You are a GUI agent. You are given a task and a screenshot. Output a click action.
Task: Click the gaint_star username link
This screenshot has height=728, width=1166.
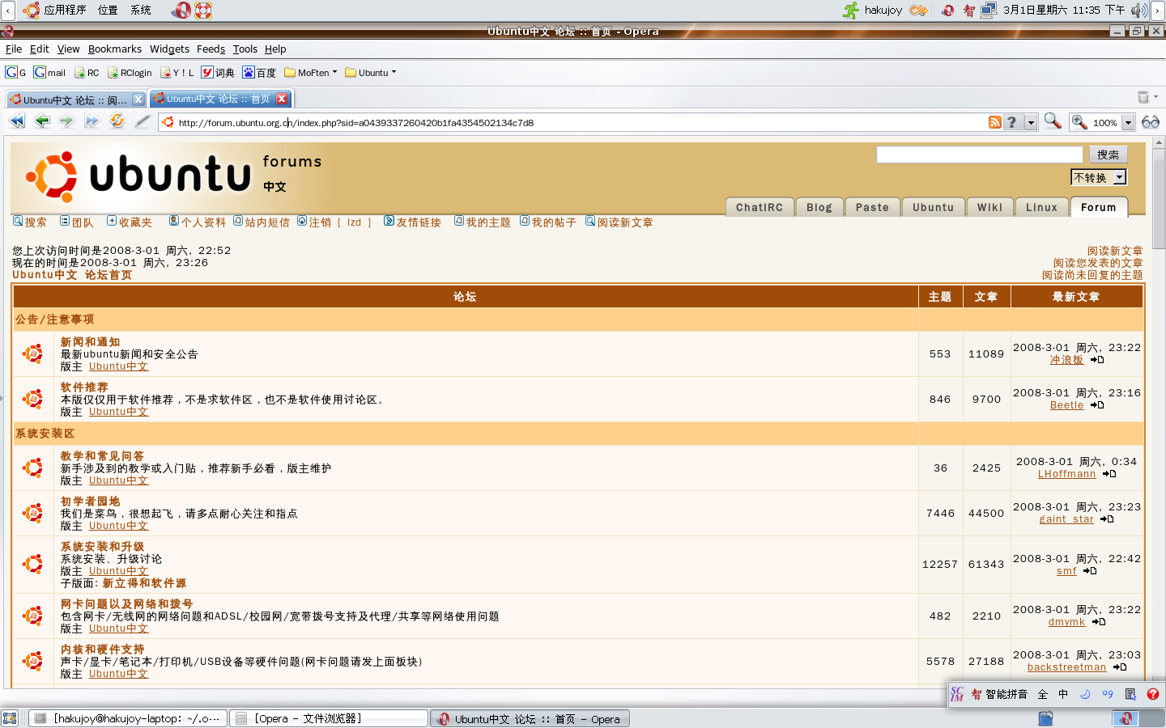tap(1066, 519)
